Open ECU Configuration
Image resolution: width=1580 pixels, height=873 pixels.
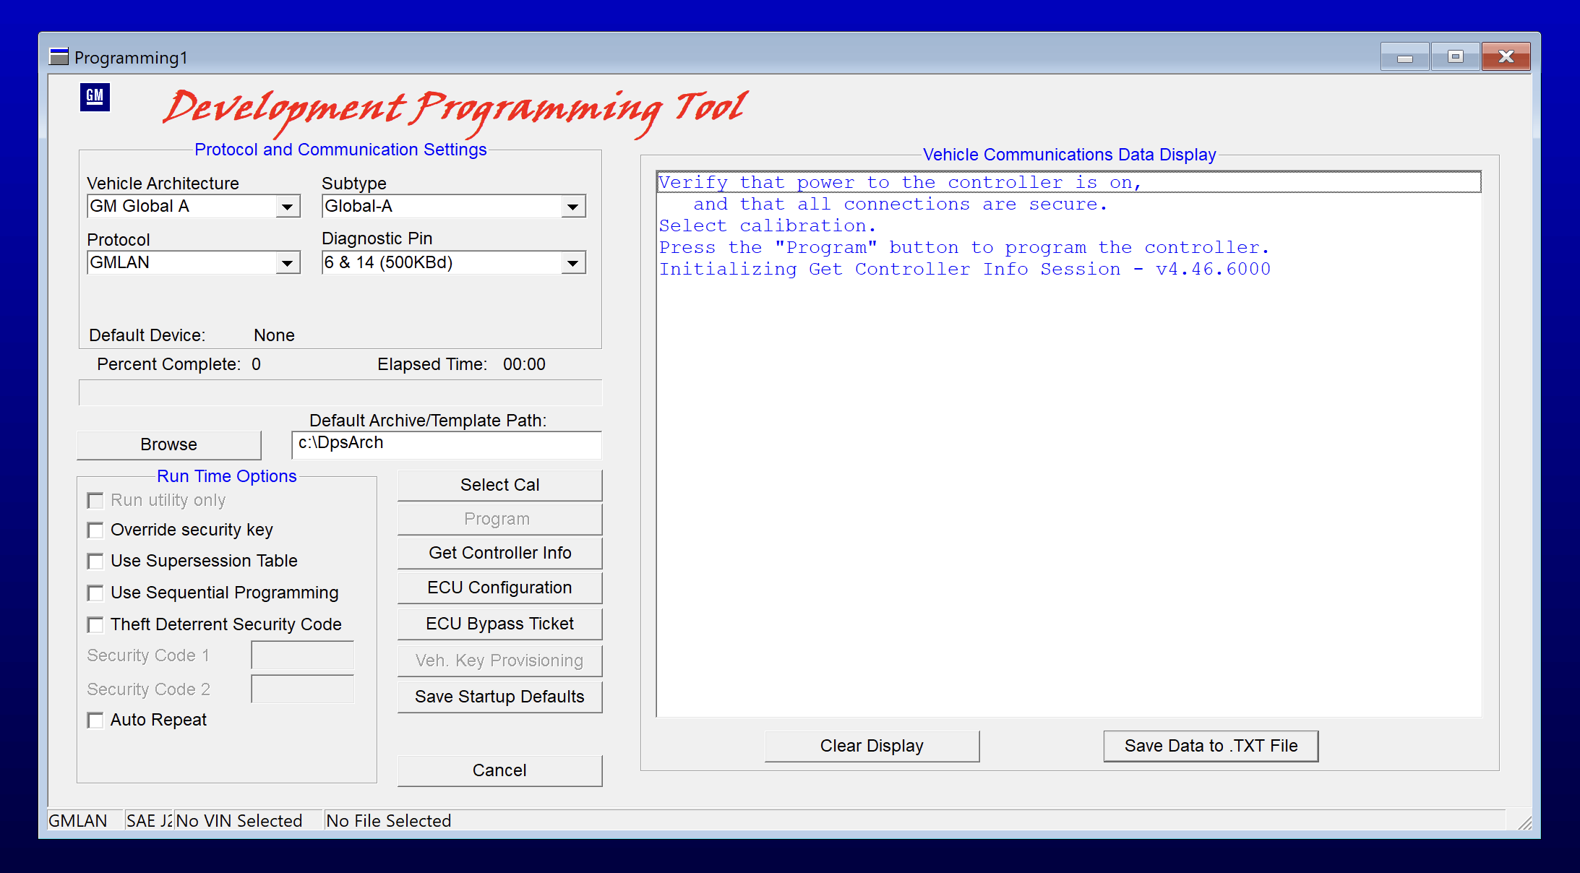click(x=499, y=588)
